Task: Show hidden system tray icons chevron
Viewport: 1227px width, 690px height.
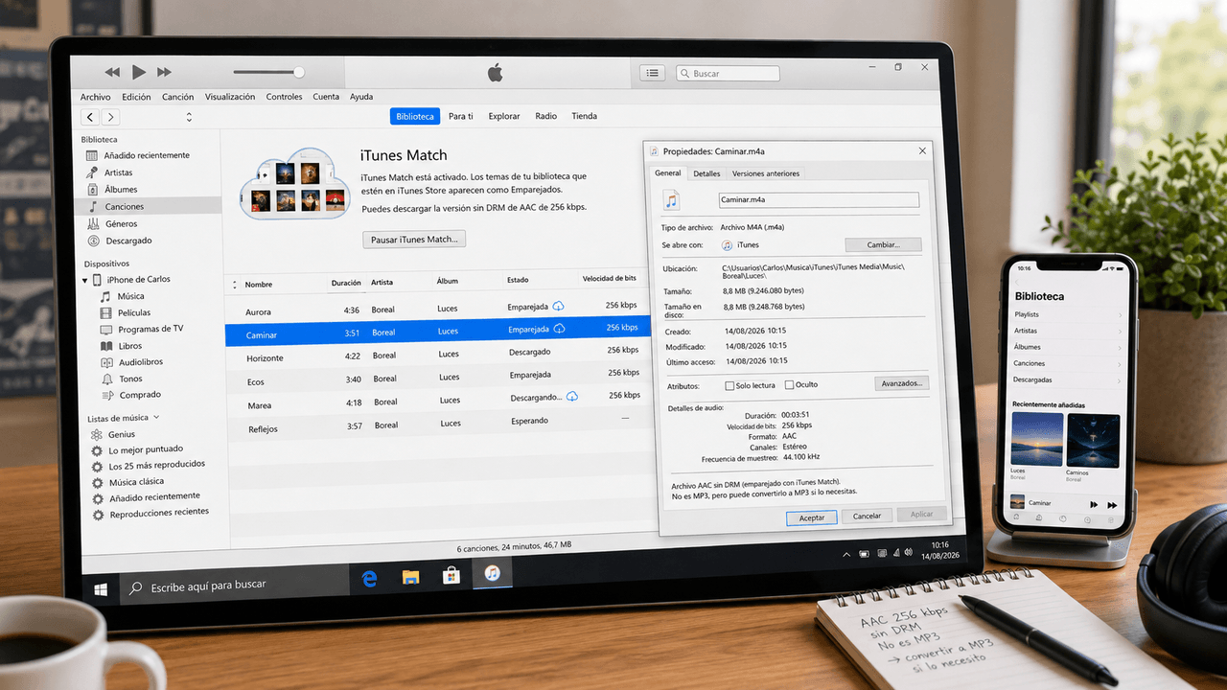Action: [x=845, y=554]
